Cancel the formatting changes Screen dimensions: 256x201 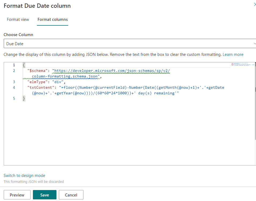71,195
